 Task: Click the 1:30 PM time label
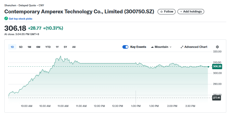click(x=154, y=106)
